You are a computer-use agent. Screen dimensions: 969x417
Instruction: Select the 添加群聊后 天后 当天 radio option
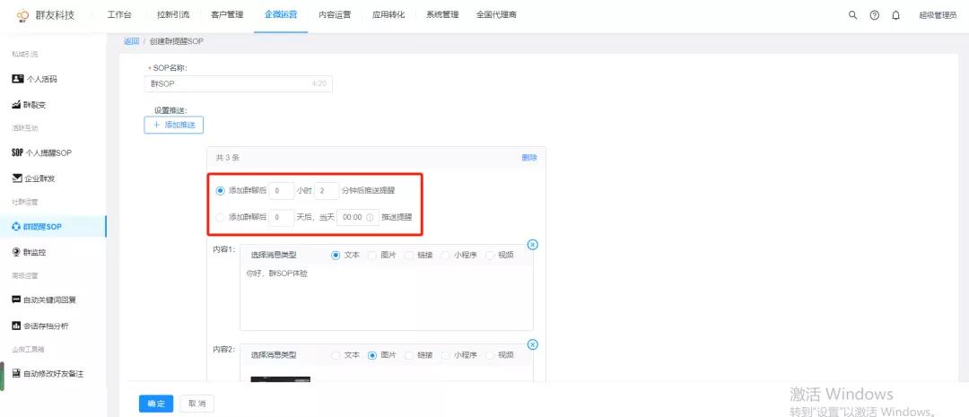tap(220, 217)
